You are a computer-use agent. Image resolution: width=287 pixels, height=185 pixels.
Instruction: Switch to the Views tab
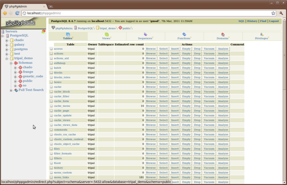coord(107,36)
